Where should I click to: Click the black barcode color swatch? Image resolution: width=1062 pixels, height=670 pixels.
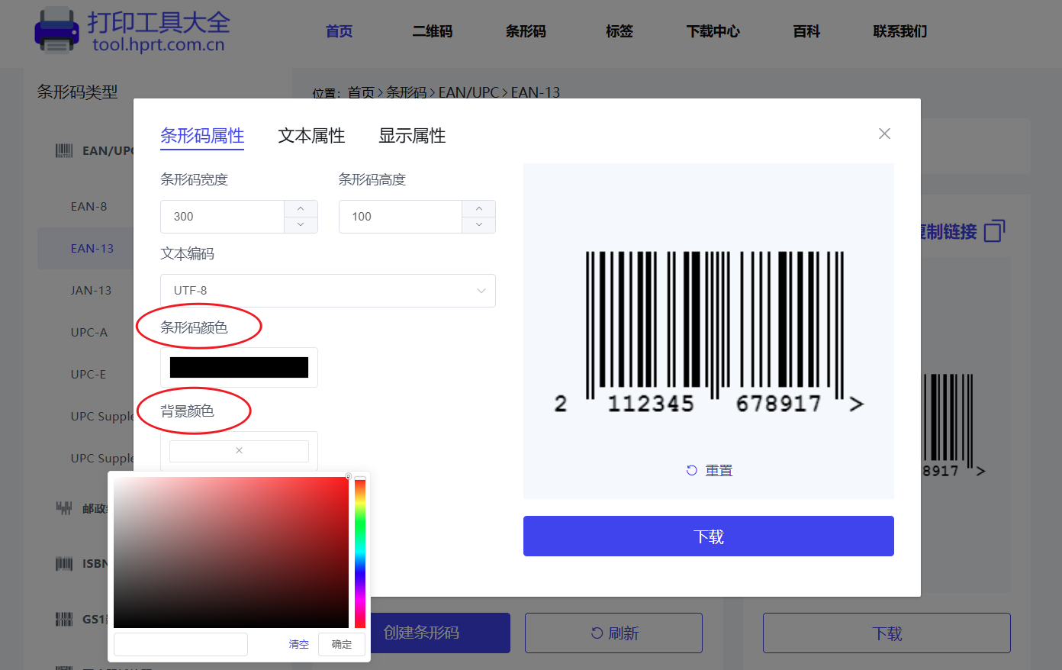pos(239,367)
